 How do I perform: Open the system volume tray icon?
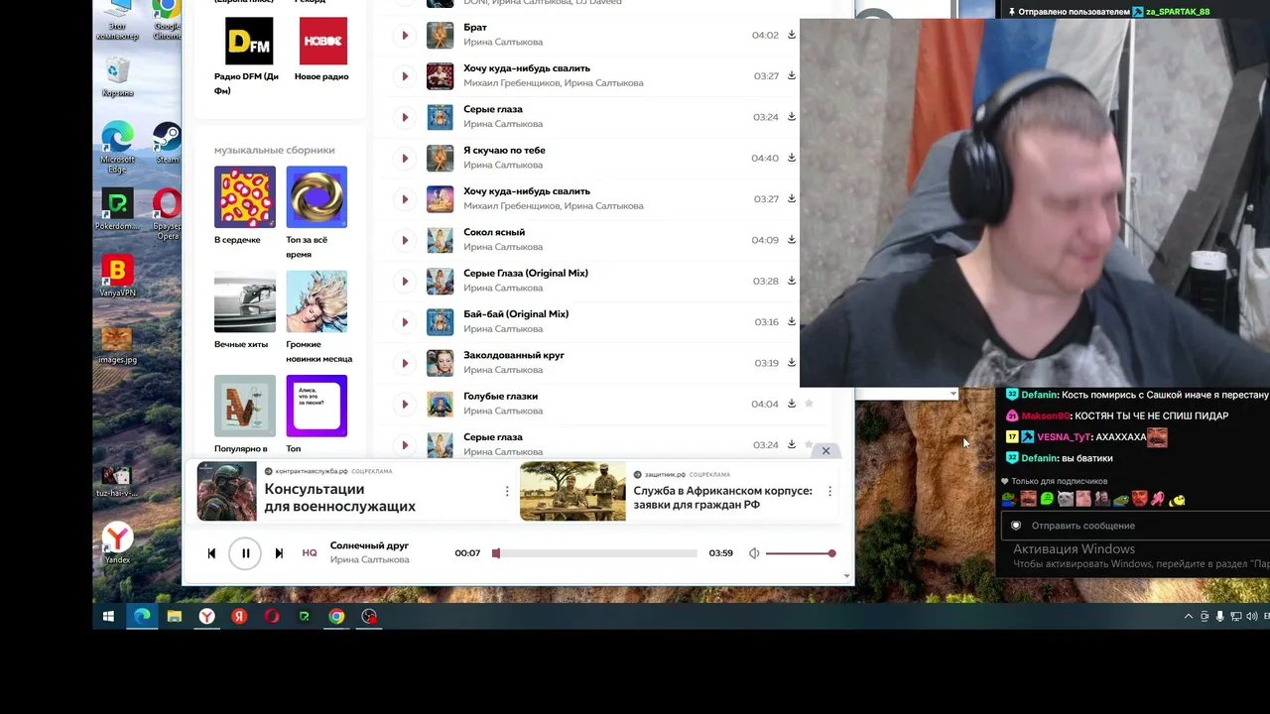[1251, 617]
